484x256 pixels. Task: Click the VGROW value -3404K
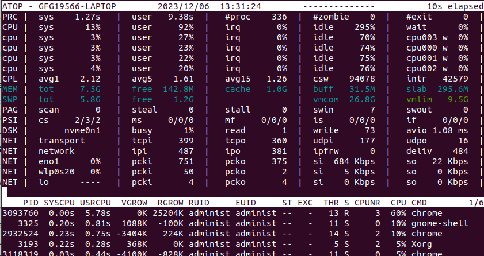click(x=132, y=234)
